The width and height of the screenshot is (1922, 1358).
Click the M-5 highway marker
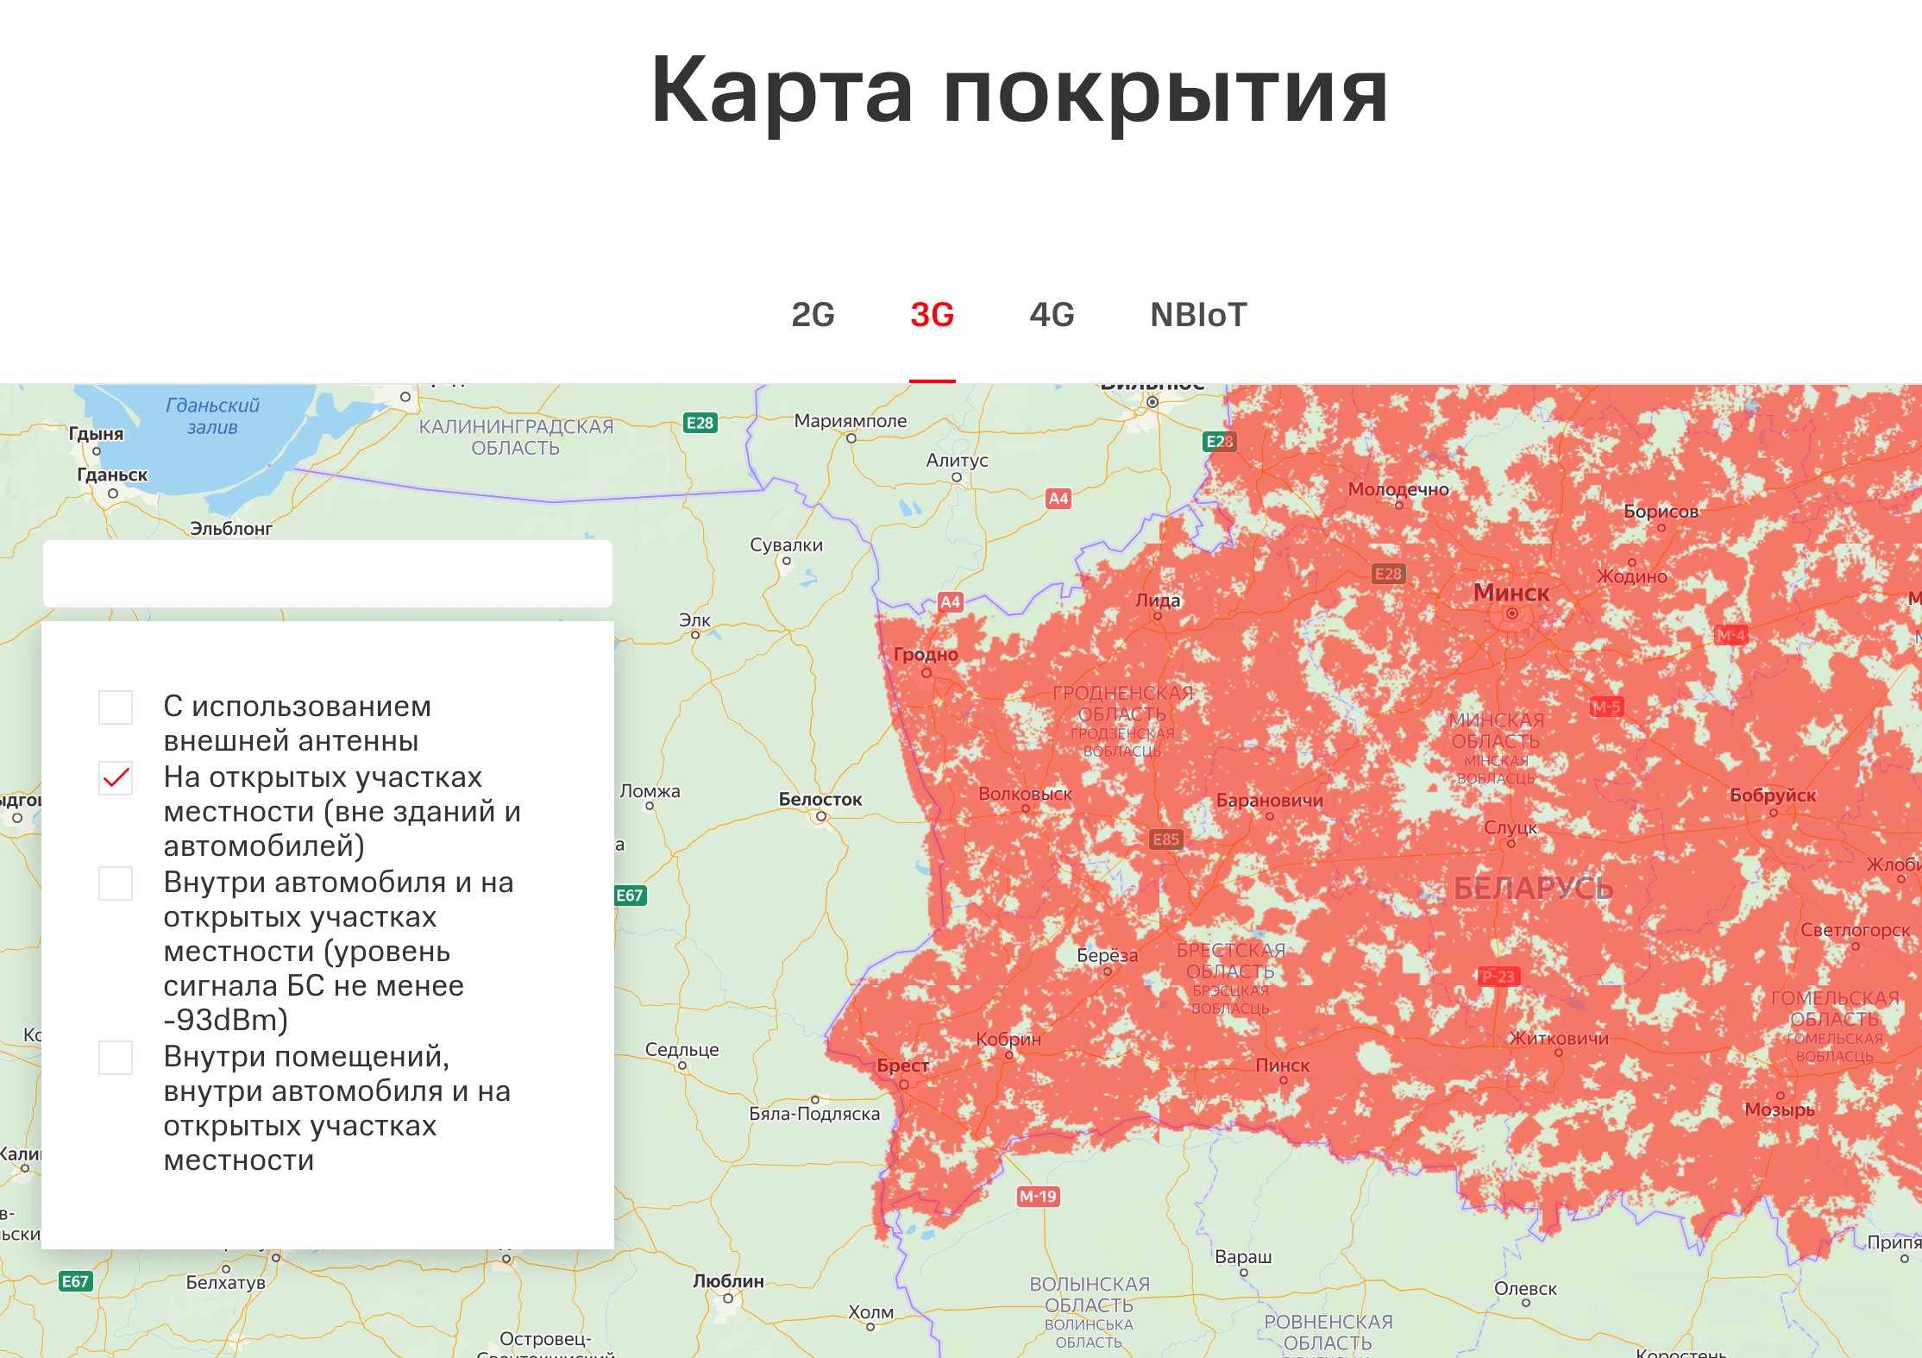coord(1606,707)
